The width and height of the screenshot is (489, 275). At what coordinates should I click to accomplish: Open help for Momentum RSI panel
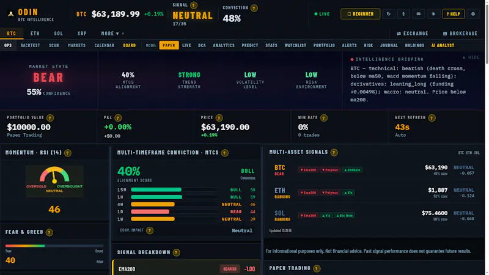[68, 153]
